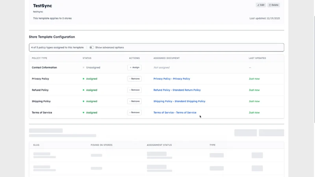Click the Policy Type column header
This screenshot has width=315, height=177.
39,58
